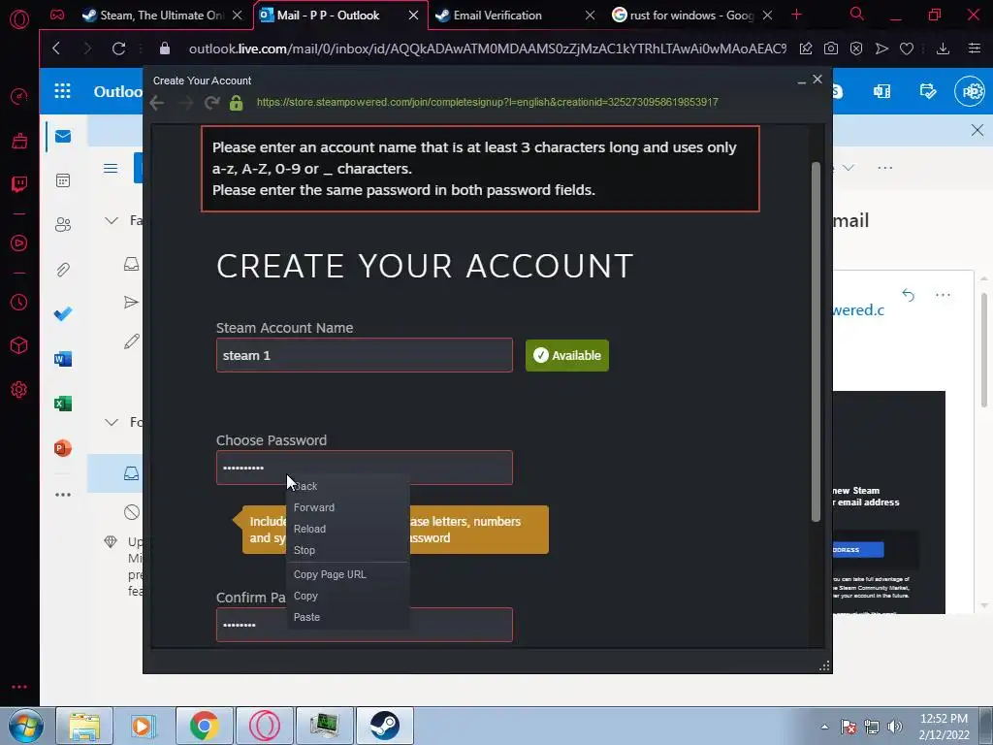Open Steam from taskbar
Viewport: 993px width, 745px height.
[384, 726]
